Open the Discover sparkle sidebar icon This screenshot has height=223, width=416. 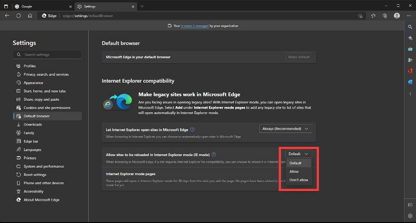click(x=410, y=38)
